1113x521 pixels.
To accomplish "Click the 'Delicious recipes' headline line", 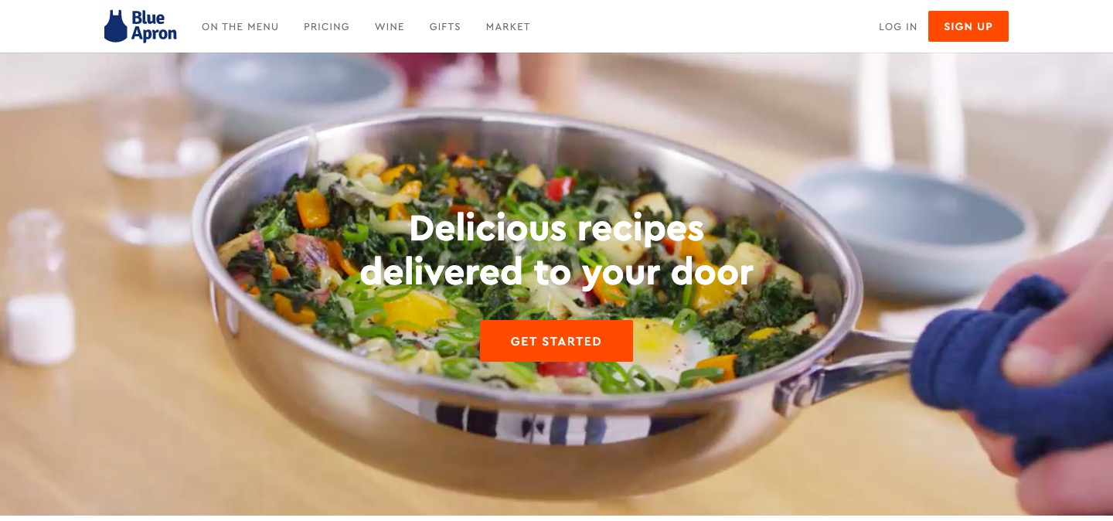I will (x=556, y=228).
